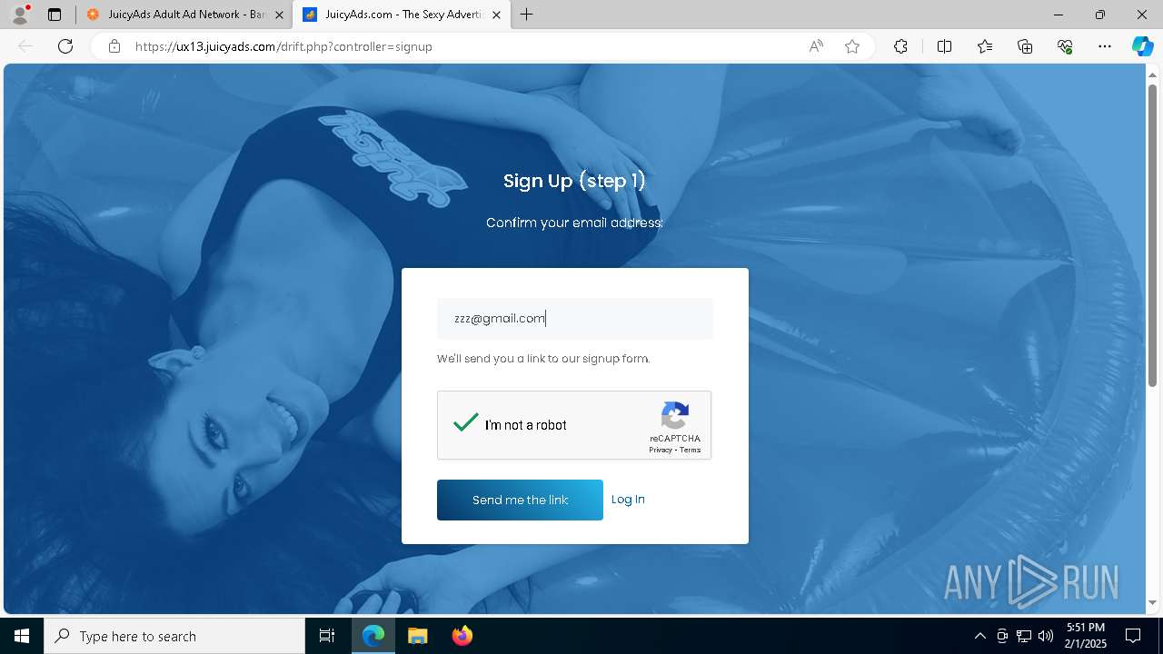1163x654 pixels.
Task: Click the address bar URL
Action: tap(283, 46)
